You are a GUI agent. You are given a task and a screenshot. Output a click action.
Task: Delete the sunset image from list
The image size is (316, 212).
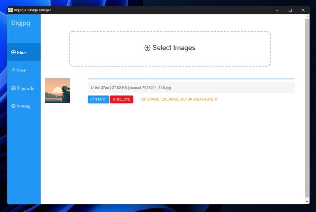coord(121,99)
